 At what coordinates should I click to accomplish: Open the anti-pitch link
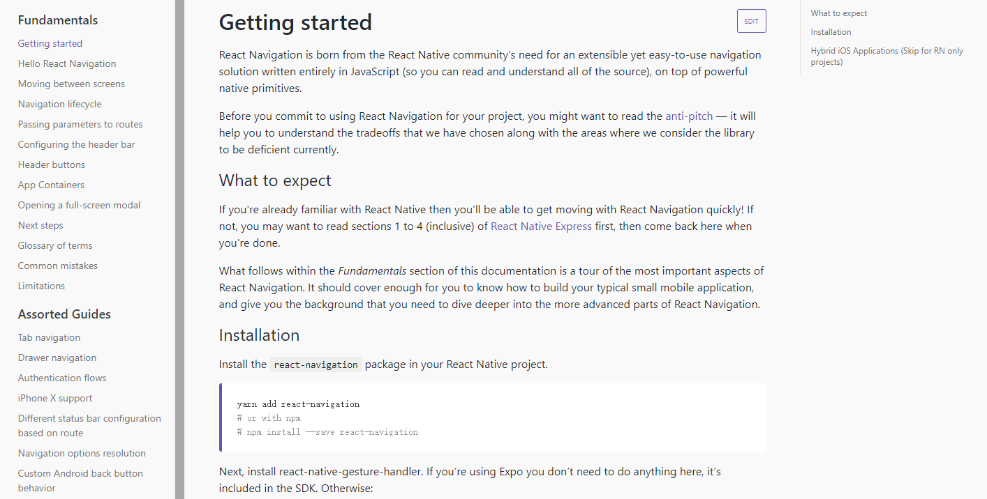[x=688, y=116]
